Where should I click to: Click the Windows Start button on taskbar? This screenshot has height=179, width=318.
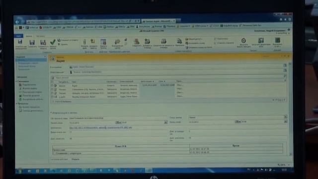tap(20, 171)
